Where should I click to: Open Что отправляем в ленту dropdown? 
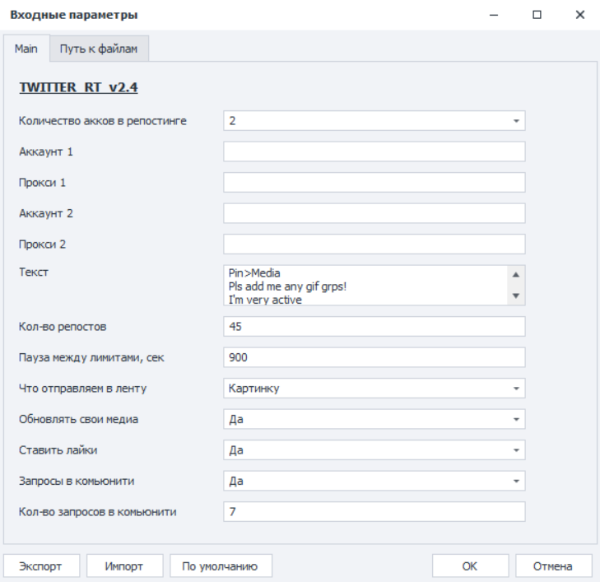(x=374, y=389)
